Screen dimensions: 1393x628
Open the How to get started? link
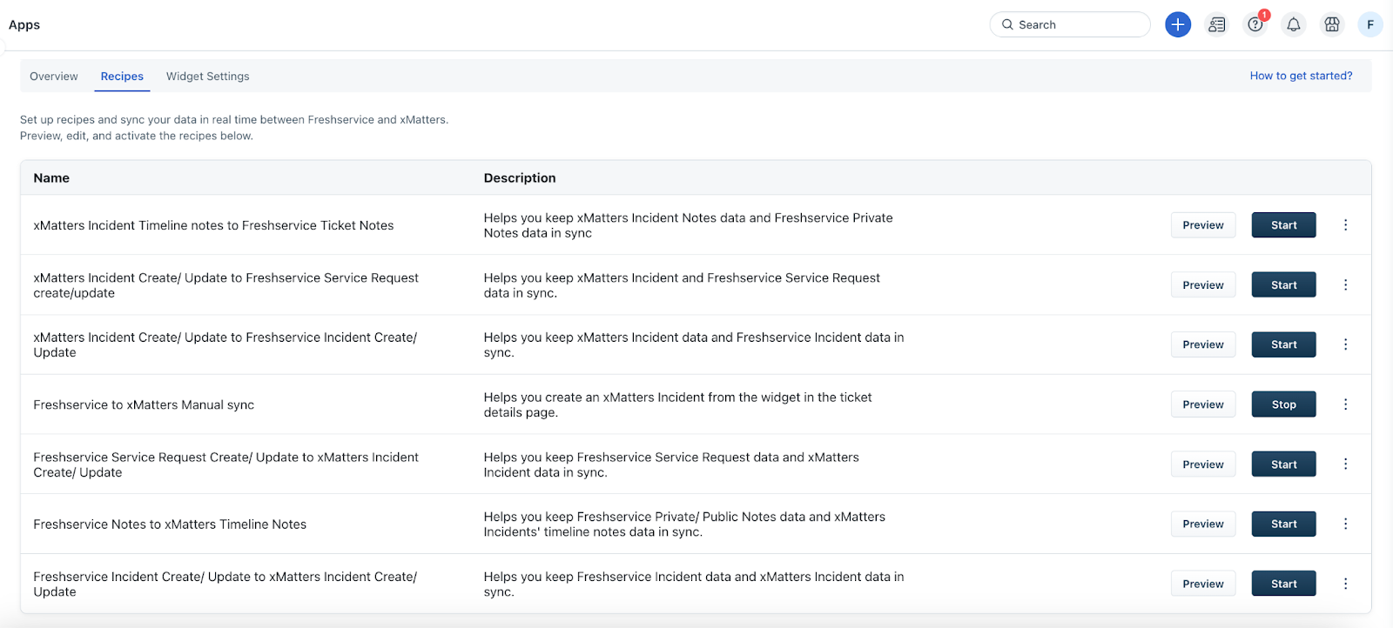tap(1301, 76)
